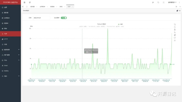
Task: Activate the chart area zoom tool
Action: point(175,24)
